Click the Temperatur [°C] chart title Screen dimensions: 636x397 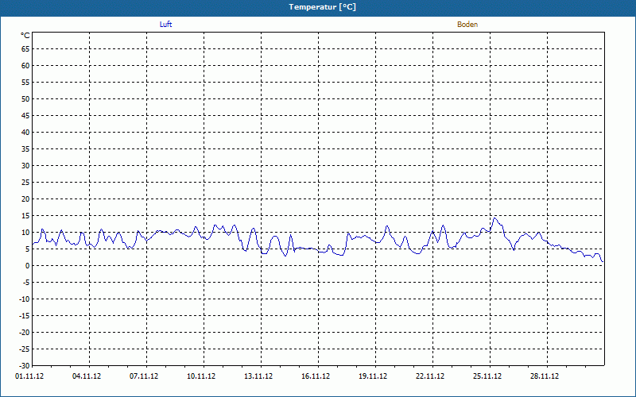323,7
